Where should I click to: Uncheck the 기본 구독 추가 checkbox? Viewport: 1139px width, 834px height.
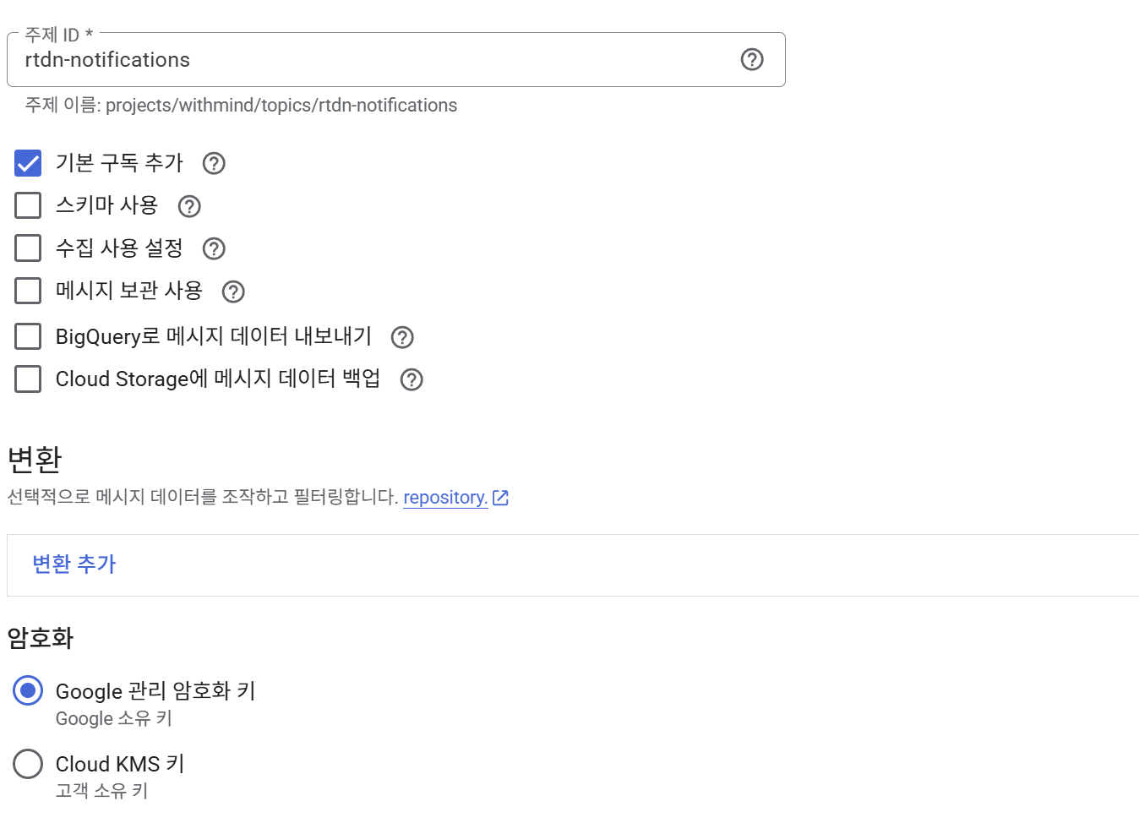[28, 163]
